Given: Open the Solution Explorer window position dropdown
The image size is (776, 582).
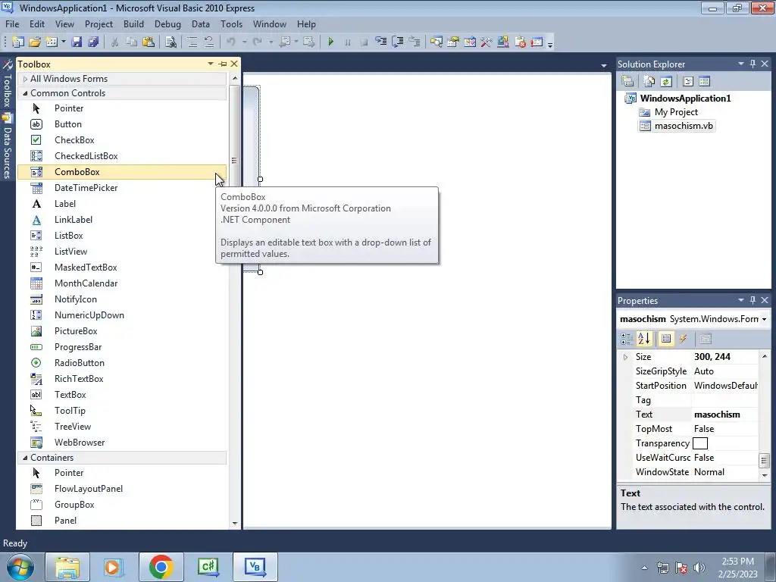Looking at the screenshot, I should [x=741, y=64].
